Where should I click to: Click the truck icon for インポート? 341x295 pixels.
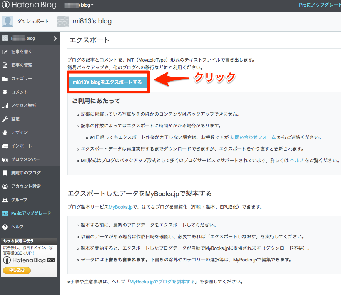[x=5, y=146]
